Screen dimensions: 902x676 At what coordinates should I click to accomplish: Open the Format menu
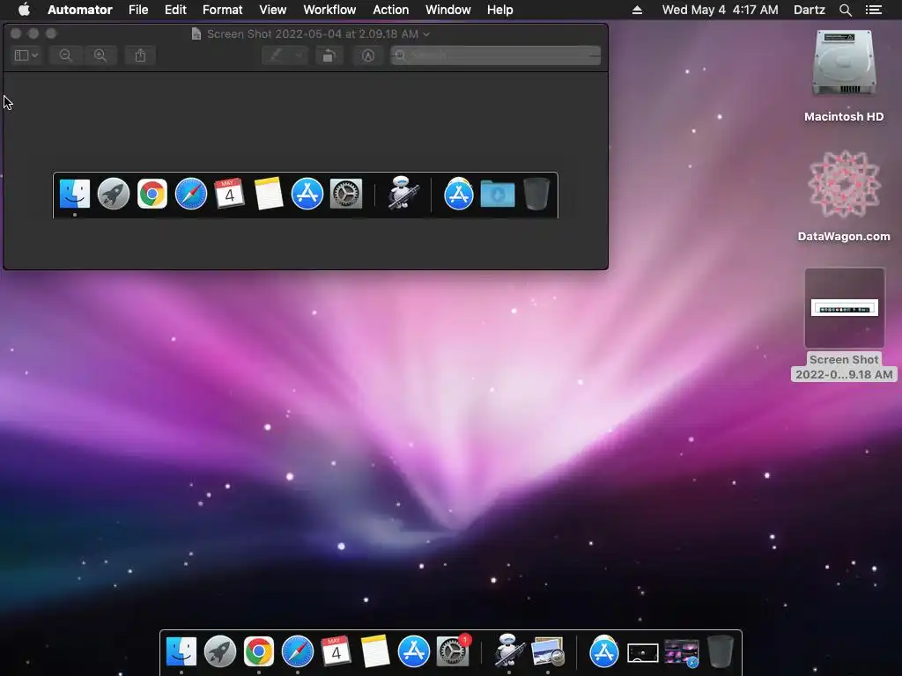pyautogui.click(x=223, y=10)
